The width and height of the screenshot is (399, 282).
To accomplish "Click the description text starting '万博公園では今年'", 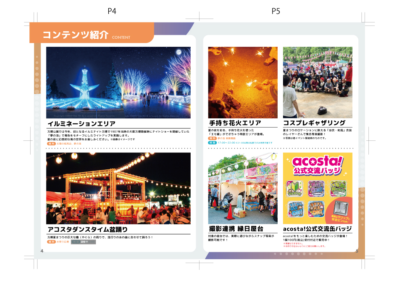I will pos(118,132).
